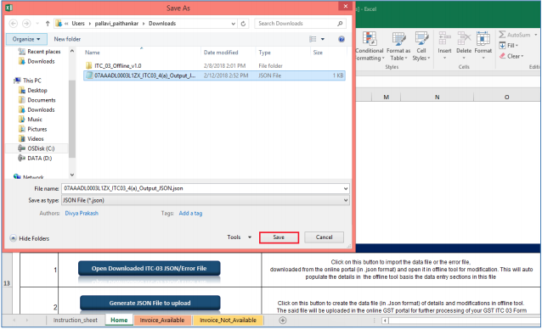This screenshot has height=329, width=542.
Task: Switch to the Invoice_Not_Available sheet tab
Action: (229, 320)
